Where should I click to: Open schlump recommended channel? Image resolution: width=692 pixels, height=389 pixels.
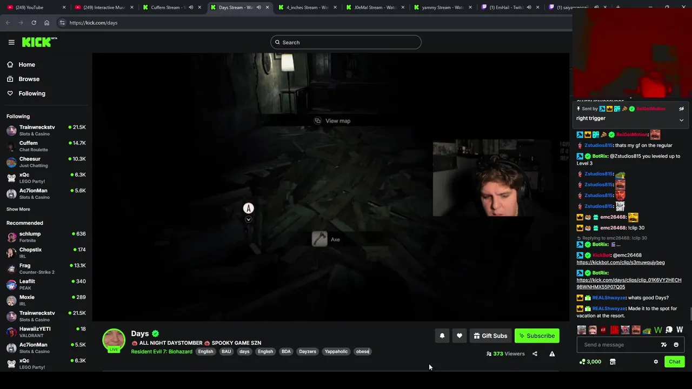[46, 237]
